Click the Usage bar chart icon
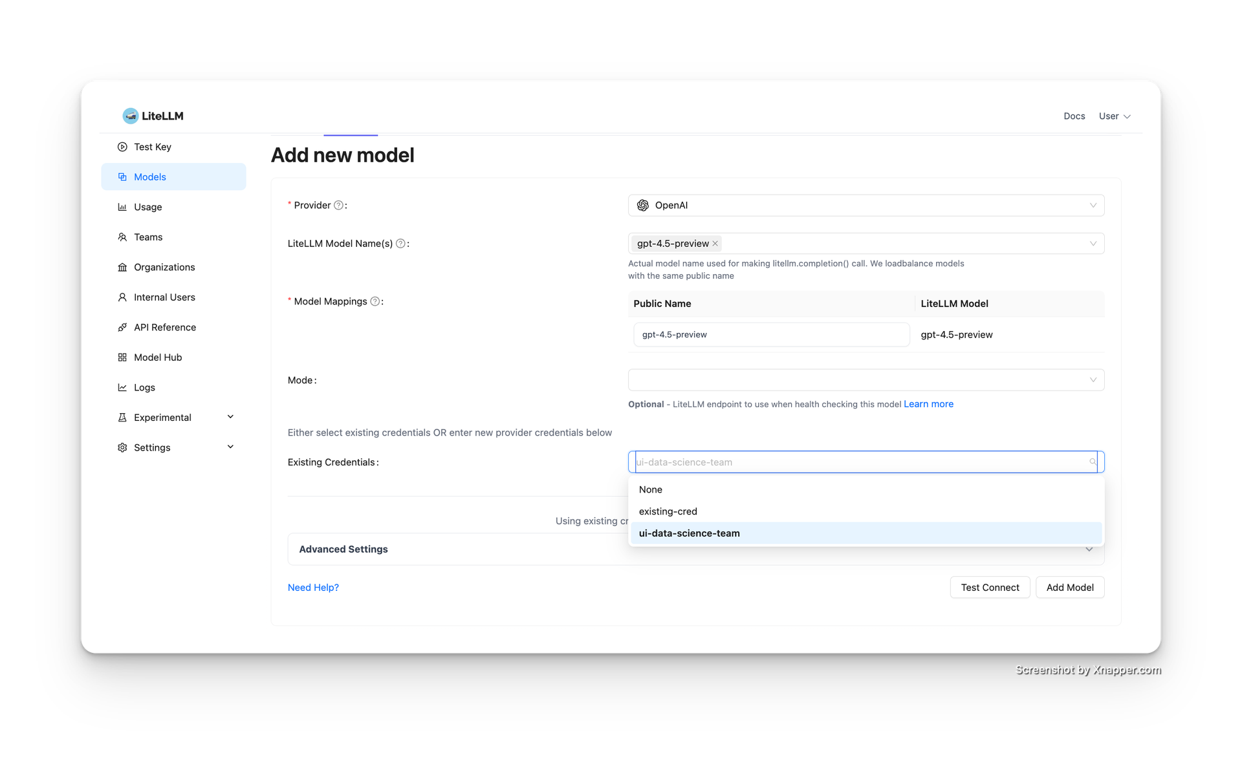Screen dimensions: 1242x757 [122, 207]
